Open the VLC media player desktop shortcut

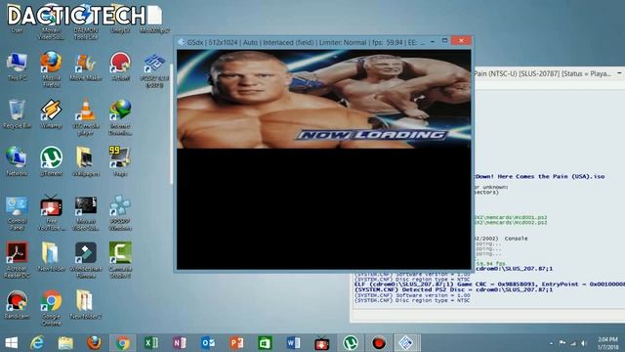point(85,116)
